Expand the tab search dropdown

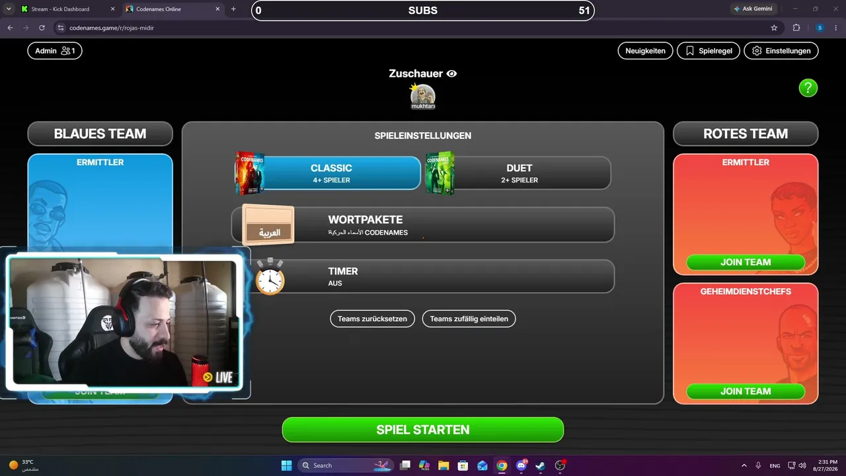(9, 9)
